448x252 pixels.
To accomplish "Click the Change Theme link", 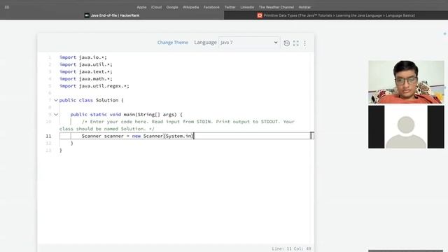I will pos(173,43).
